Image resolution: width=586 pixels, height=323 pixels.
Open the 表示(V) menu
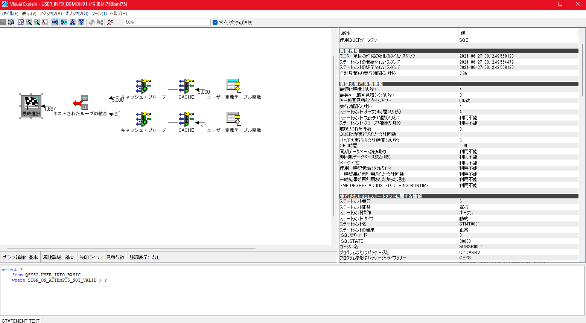(29, 13)
